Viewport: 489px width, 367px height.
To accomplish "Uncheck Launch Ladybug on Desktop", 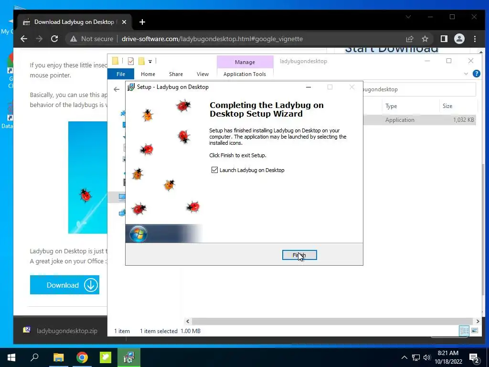I will pos(214,170).
